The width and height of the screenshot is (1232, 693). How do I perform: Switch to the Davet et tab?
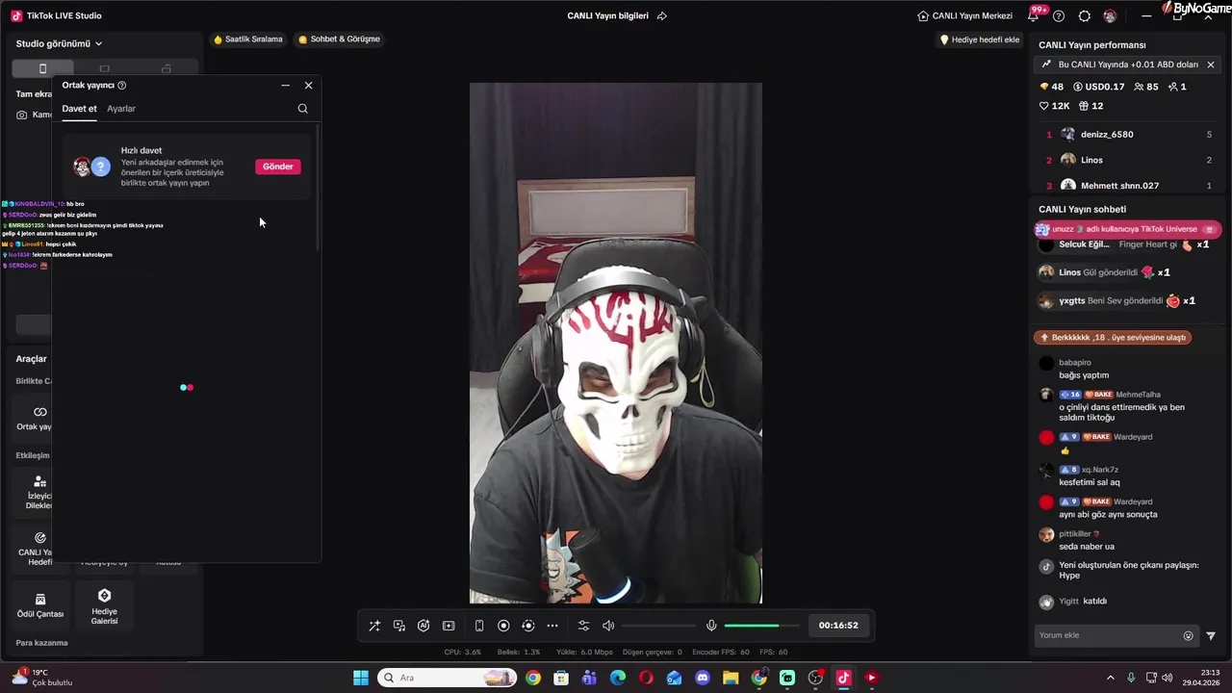(79, 109)
